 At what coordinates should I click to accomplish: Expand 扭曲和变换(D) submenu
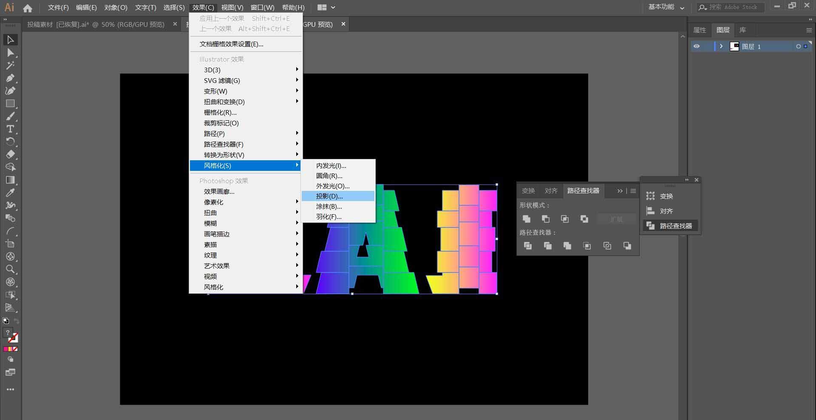click(245, 102)
